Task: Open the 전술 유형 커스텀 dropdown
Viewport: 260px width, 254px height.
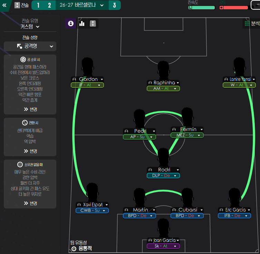Action: 30,27
